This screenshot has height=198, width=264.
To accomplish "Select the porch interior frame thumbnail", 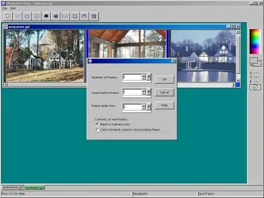I will click(128, 44).
